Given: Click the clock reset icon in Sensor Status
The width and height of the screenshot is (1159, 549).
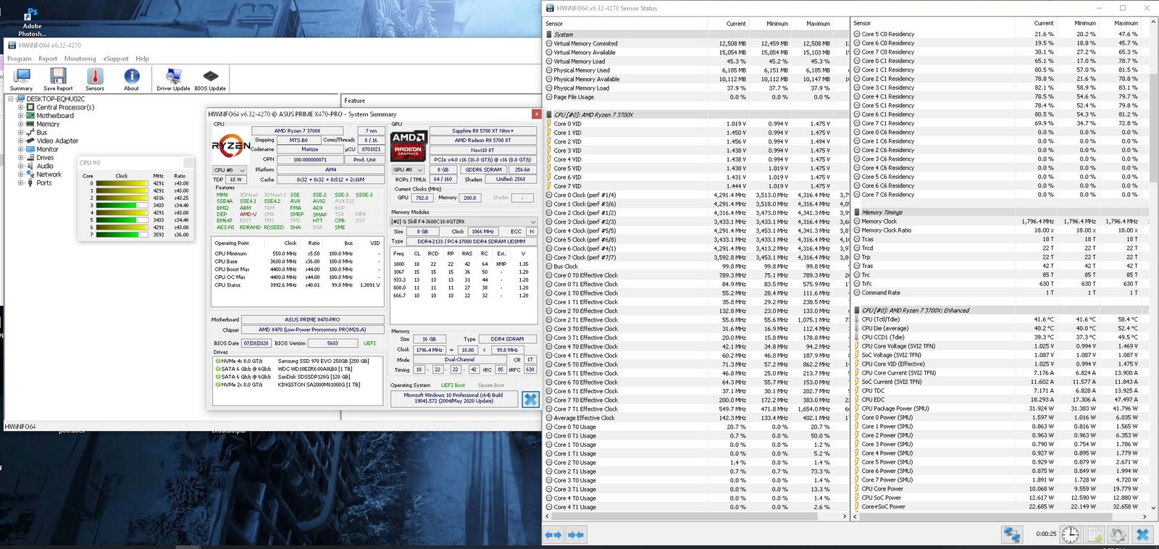Looking at the screenshot, I should point(1070,535).
